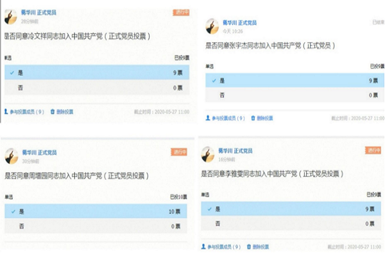Click the trash icon in the 冷文祥 poll
The width and height of the screenshot is (385, 256).
point(53,112)
